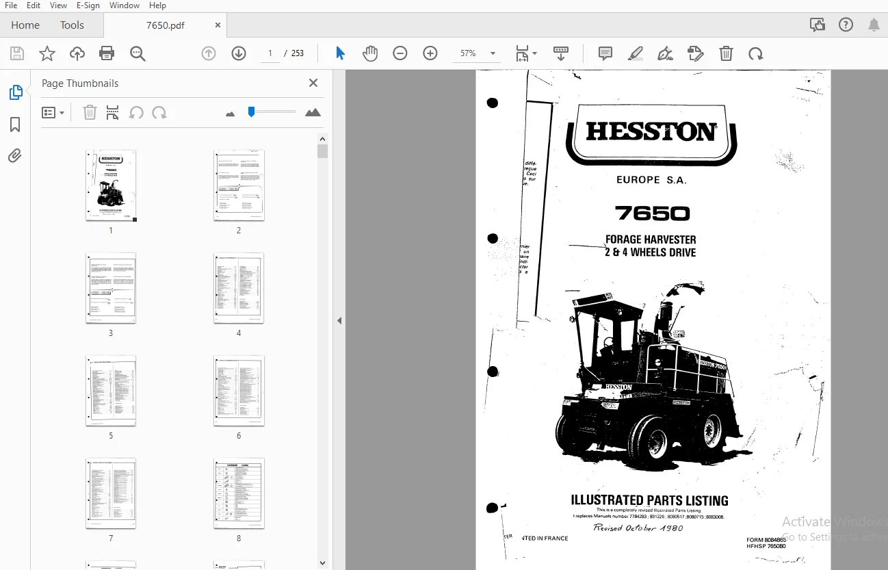This screenshot has width=888, height=570.
Task: Select page 3 thumbnail
Action: pos(111,288)
